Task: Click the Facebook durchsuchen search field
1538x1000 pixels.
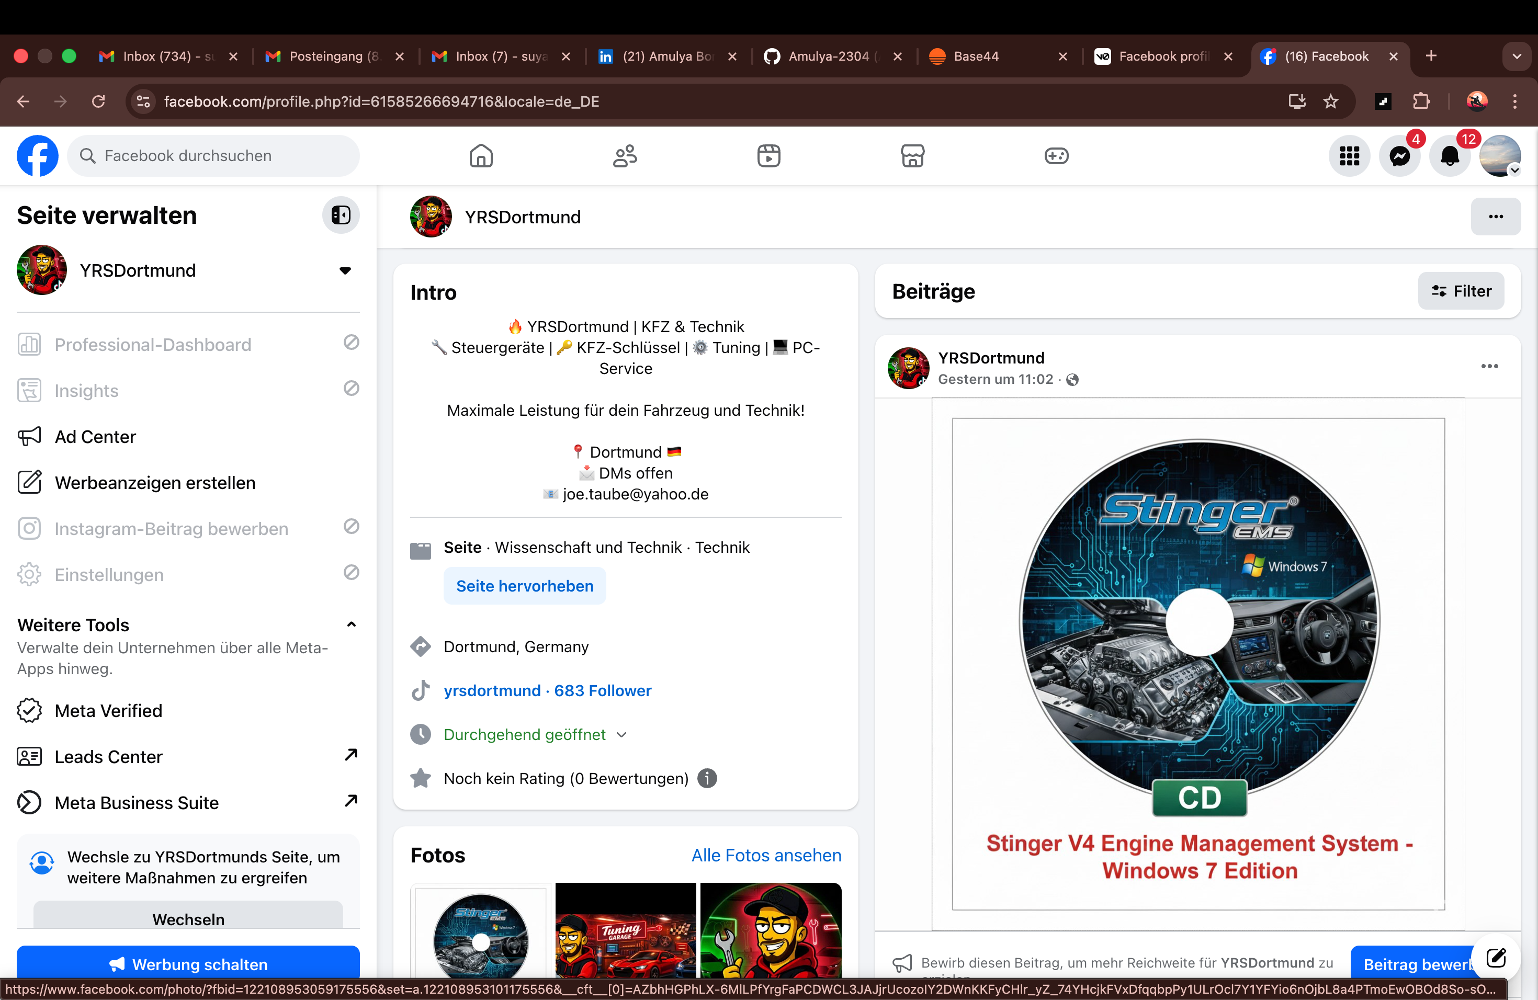Action: pos(213,156)
